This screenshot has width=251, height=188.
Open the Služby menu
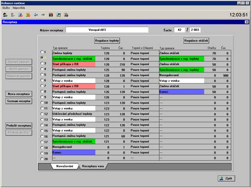[x=6, y=8]
